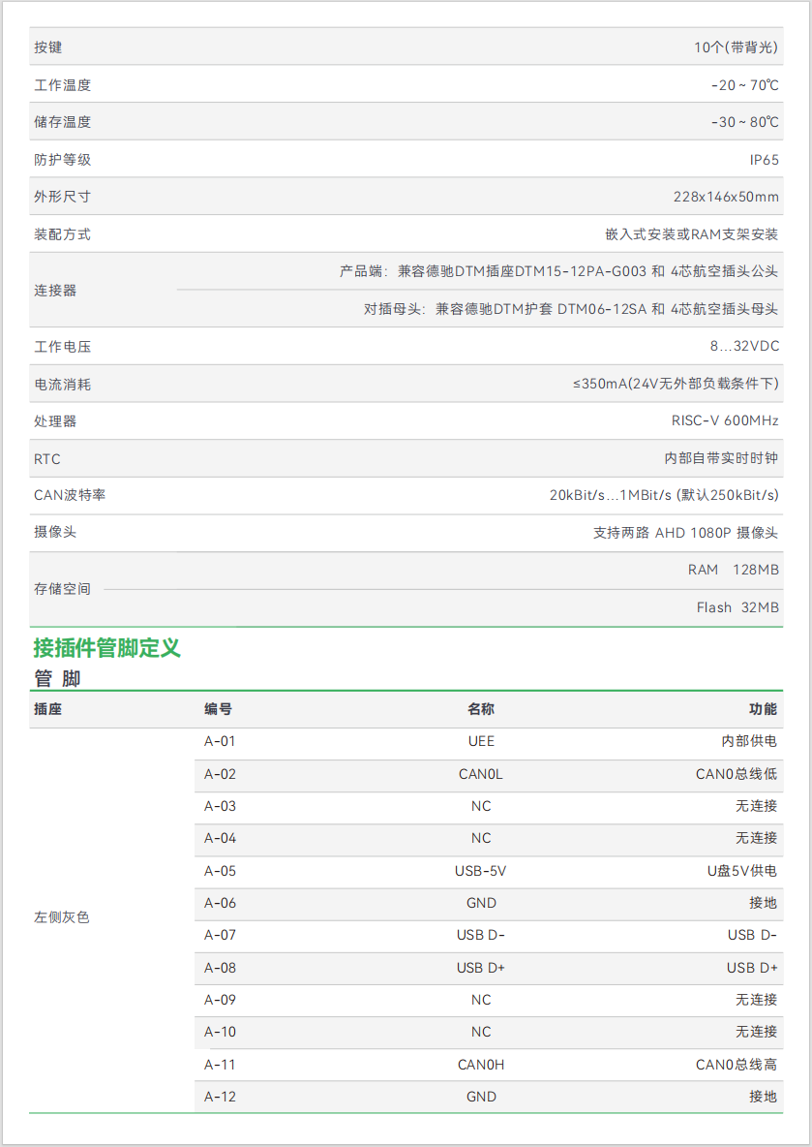
Task: Select pin number A-10
Action: tap(220, 1032)
